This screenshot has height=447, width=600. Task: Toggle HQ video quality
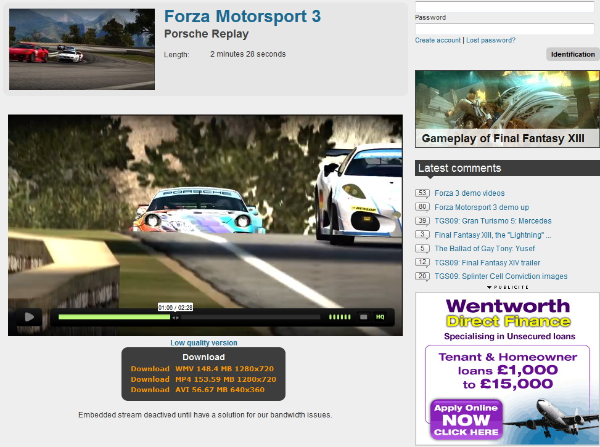[380, 317]
